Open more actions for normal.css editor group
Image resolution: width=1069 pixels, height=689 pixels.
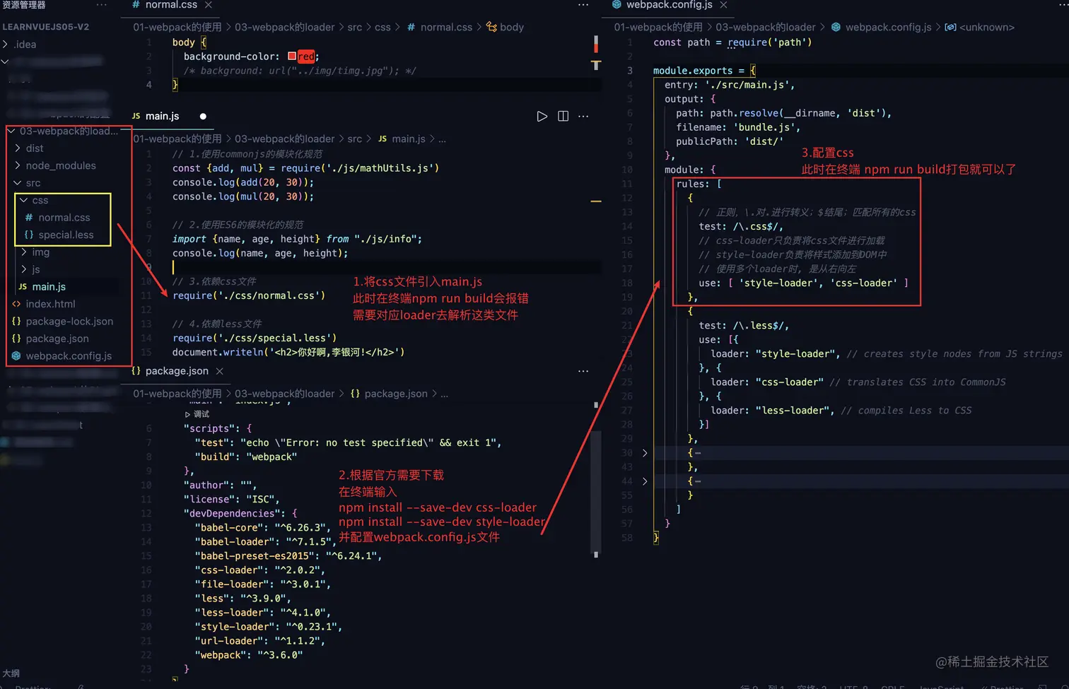583,5
